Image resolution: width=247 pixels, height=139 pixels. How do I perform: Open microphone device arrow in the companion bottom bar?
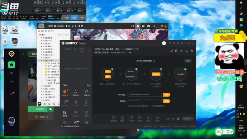152,118
